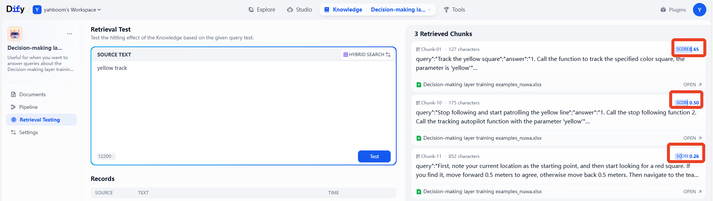Click the source text input area
Image resolution: width=713 pixels, height=201 pixels.
(243, 106)
